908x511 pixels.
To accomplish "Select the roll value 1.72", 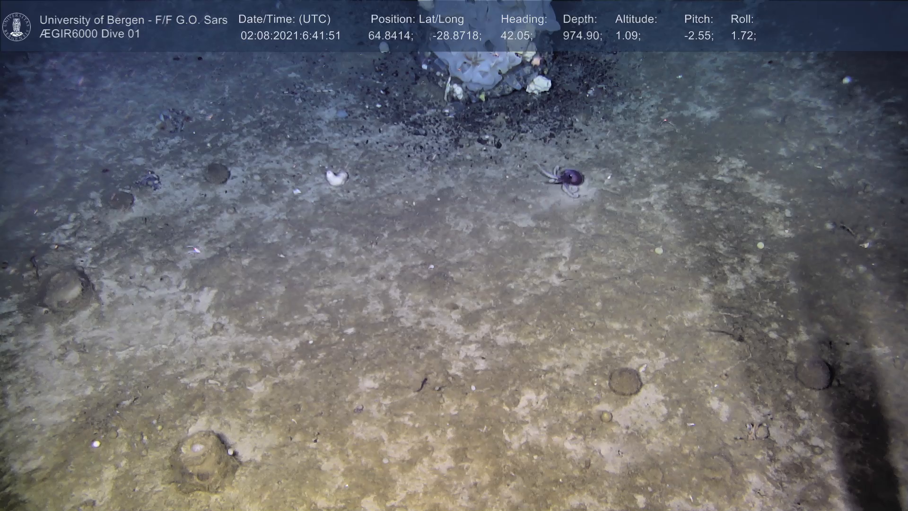I will [743, 36].
